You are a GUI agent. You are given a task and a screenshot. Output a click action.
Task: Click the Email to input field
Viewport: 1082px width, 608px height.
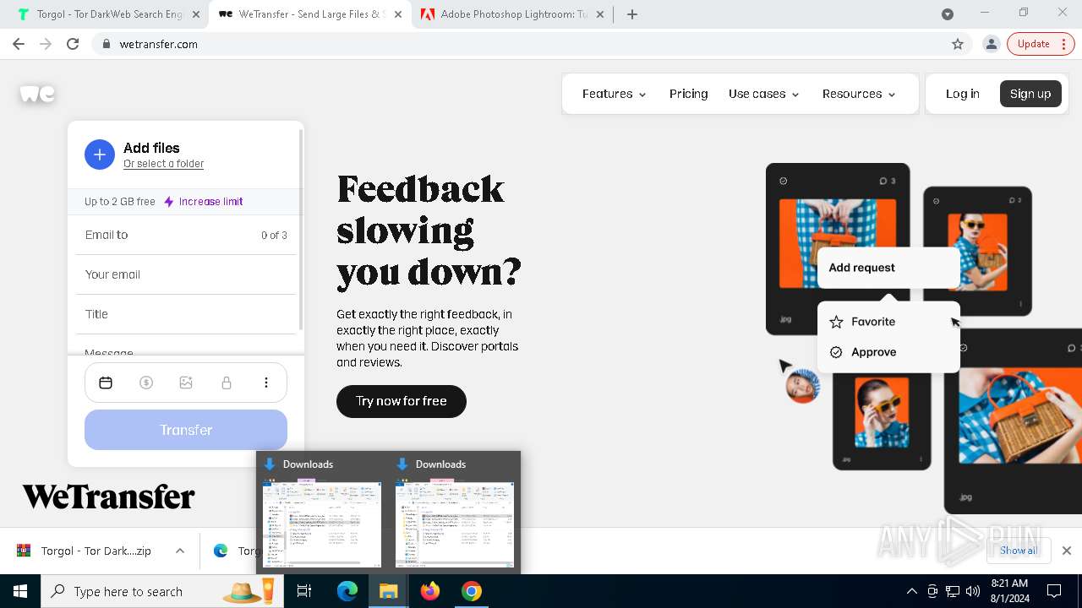click(x=186, y=235)
